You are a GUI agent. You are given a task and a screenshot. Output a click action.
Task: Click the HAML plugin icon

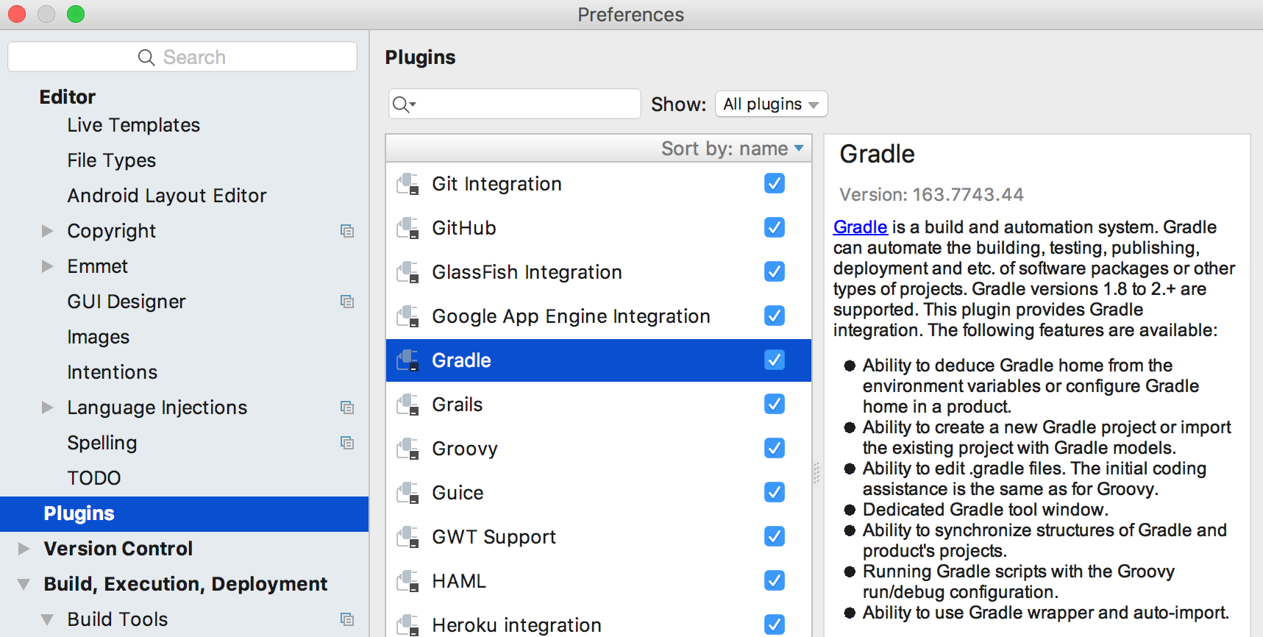[408, 581]
